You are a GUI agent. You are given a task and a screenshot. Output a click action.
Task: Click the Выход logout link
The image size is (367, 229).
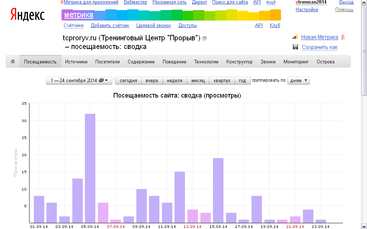[346, 2]
